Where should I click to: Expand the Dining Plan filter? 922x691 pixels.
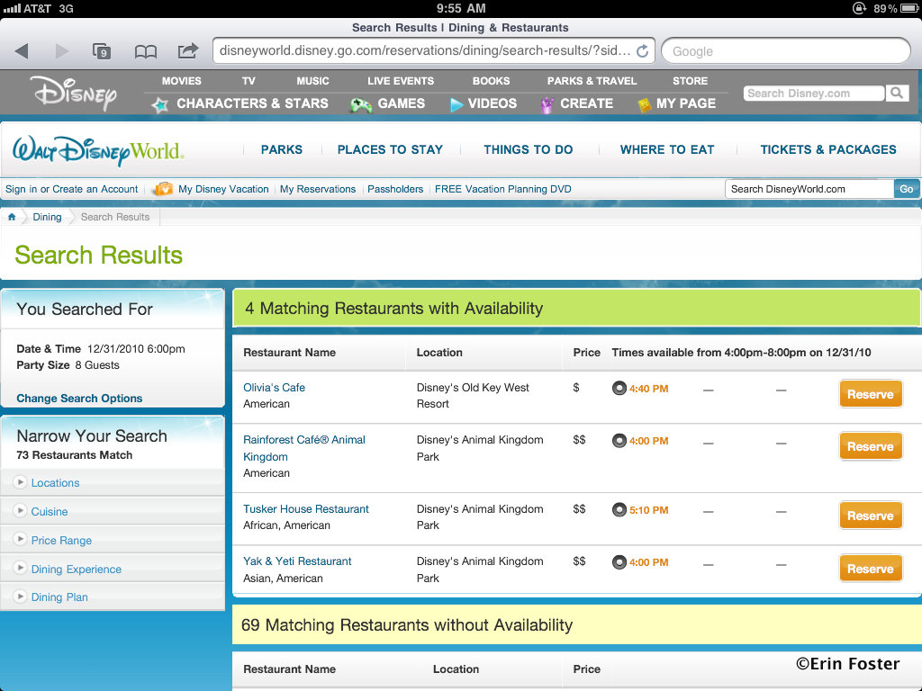point(59,597)
